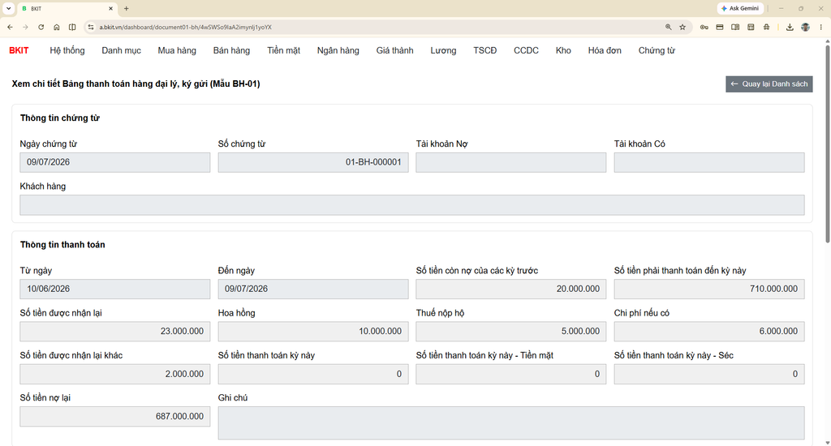The width and height of the screenshot is (831, 446).
Task: Open the Tiền mặt menu
Action: [283, 50]
